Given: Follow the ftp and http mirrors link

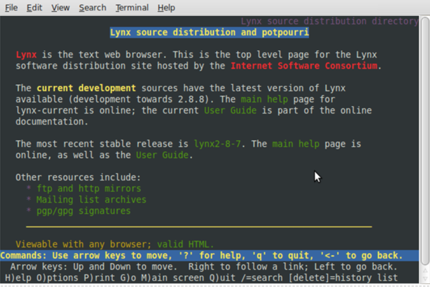Looking at the screenshot, I should pos(88,189).
